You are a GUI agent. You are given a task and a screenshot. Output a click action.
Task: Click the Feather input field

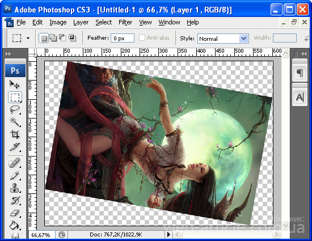tap(123, 38)
